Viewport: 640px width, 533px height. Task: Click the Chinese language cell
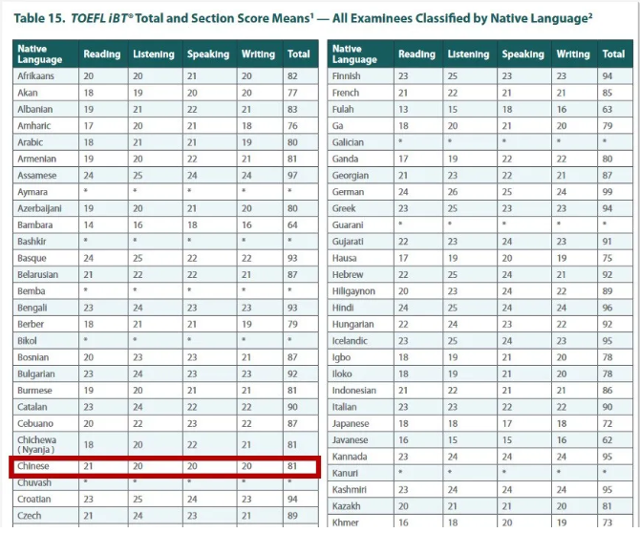46,466
